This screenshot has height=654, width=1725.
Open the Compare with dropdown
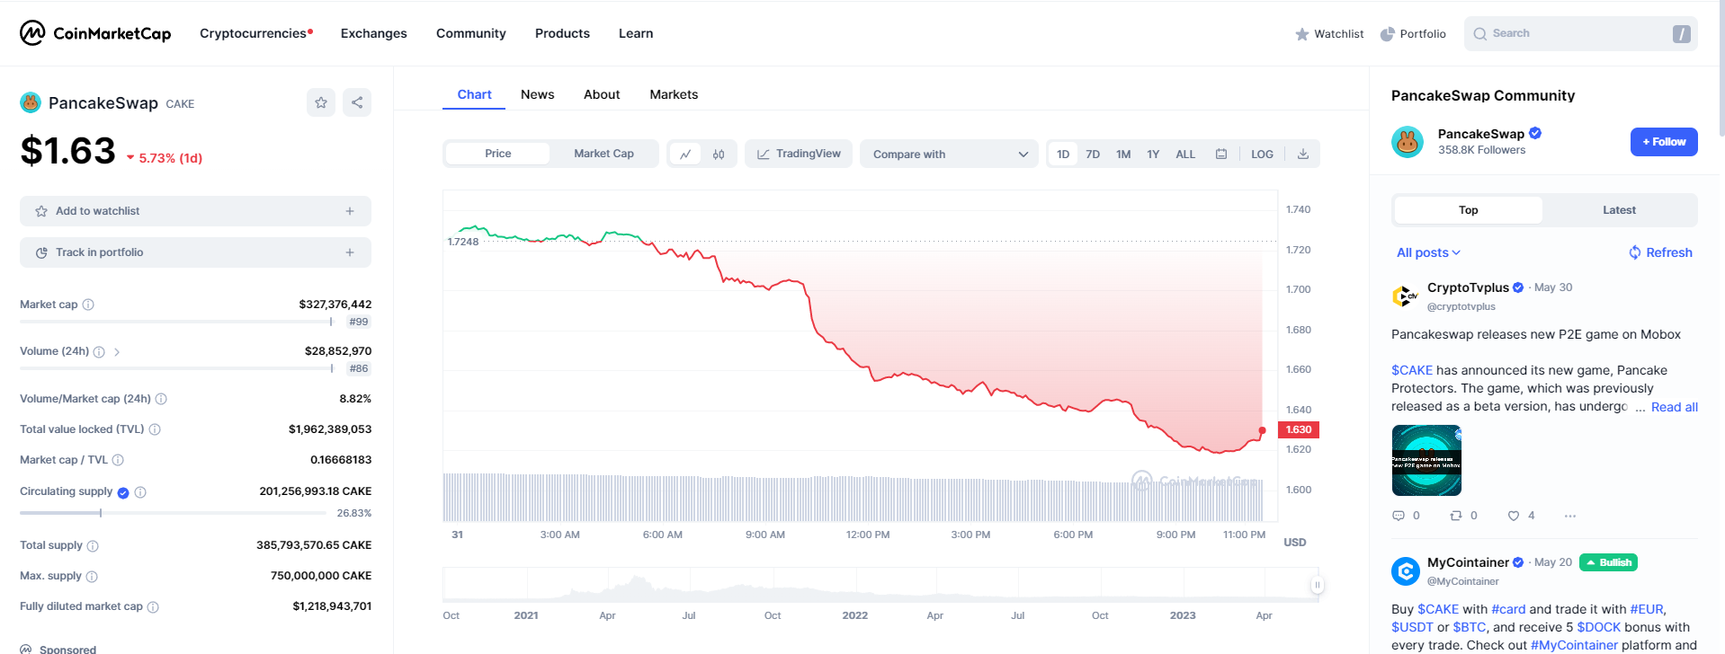click(x=949, y=154)
